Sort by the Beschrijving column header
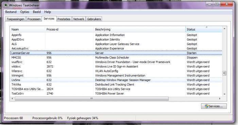Screen dimensions: 238x125 (x=139, y=29)
